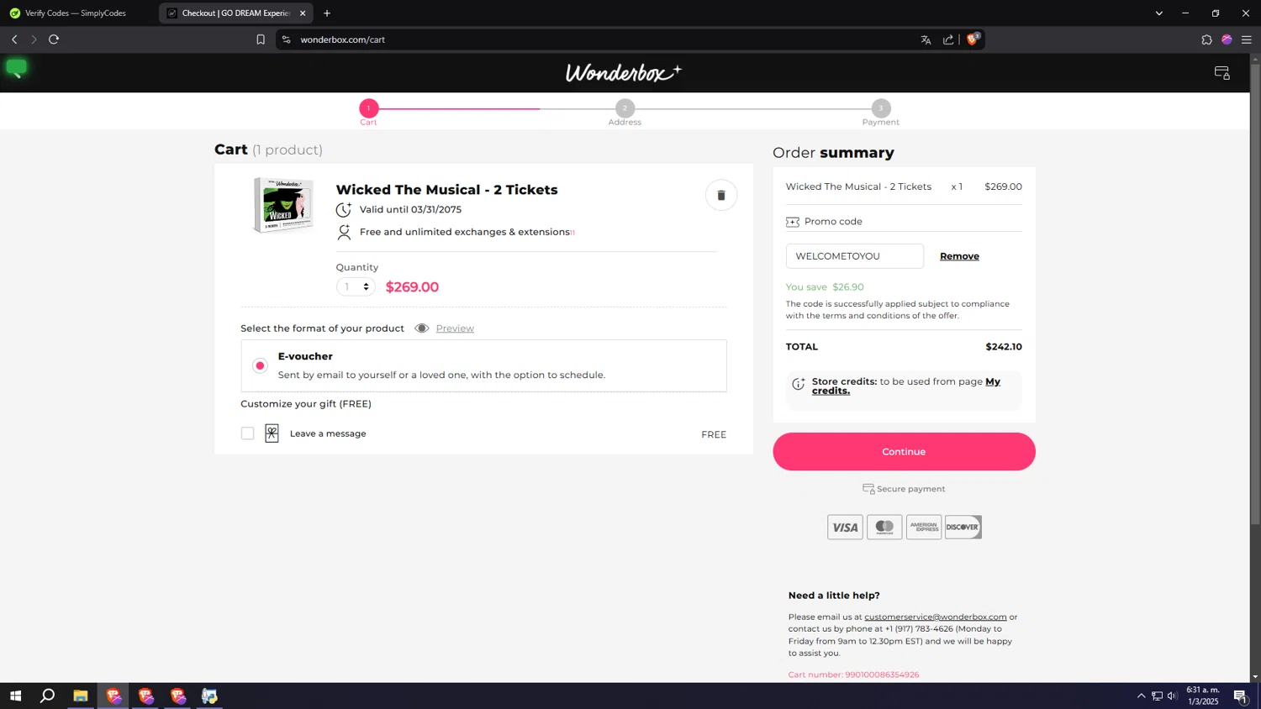Click the store credits info icon
This screenshot has width=1261, height=709.
798,384
